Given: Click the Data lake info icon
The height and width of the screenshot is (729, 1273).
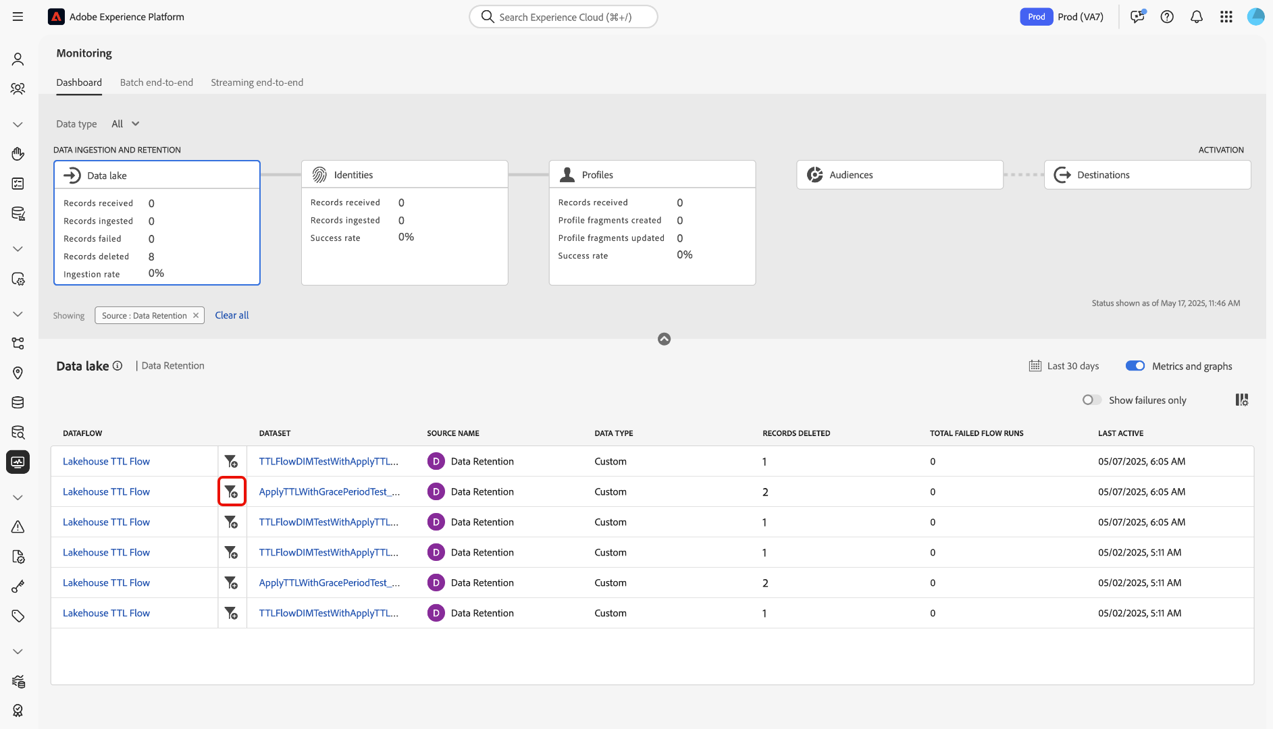Looking at the screenshot, I should tap(118, 366).
